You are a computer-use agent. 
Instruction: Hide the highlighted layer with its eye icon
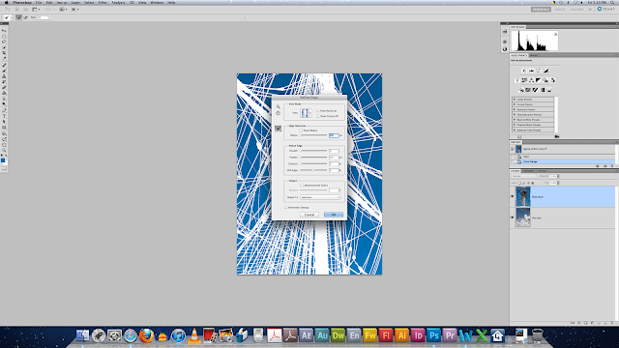513,196
